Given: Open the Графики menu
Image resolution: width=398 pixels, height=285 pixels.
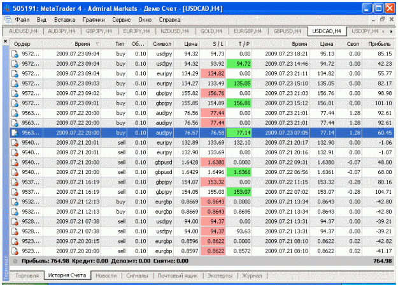Looking at the screenshot, I should point(94,20).
